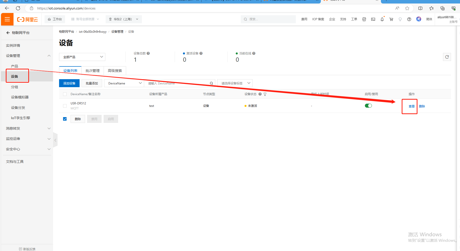Show help for 激活设备 statistic
This screenshot has height=251, width=460.
[201, 53]
